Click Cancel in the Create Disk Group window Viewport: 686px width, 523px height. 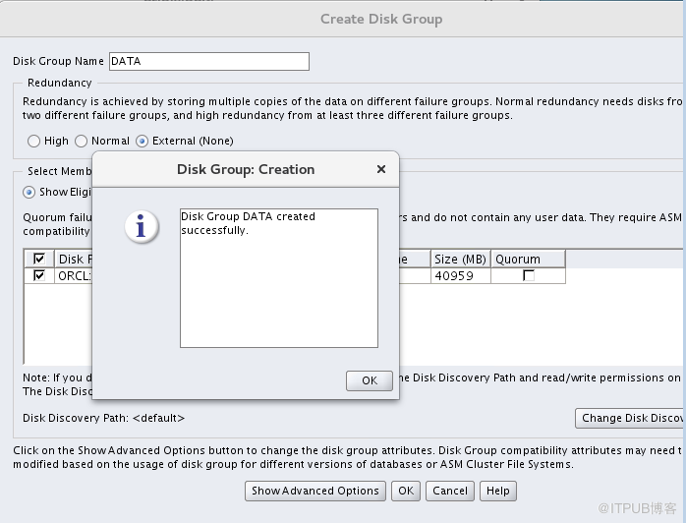click(450, 491)
